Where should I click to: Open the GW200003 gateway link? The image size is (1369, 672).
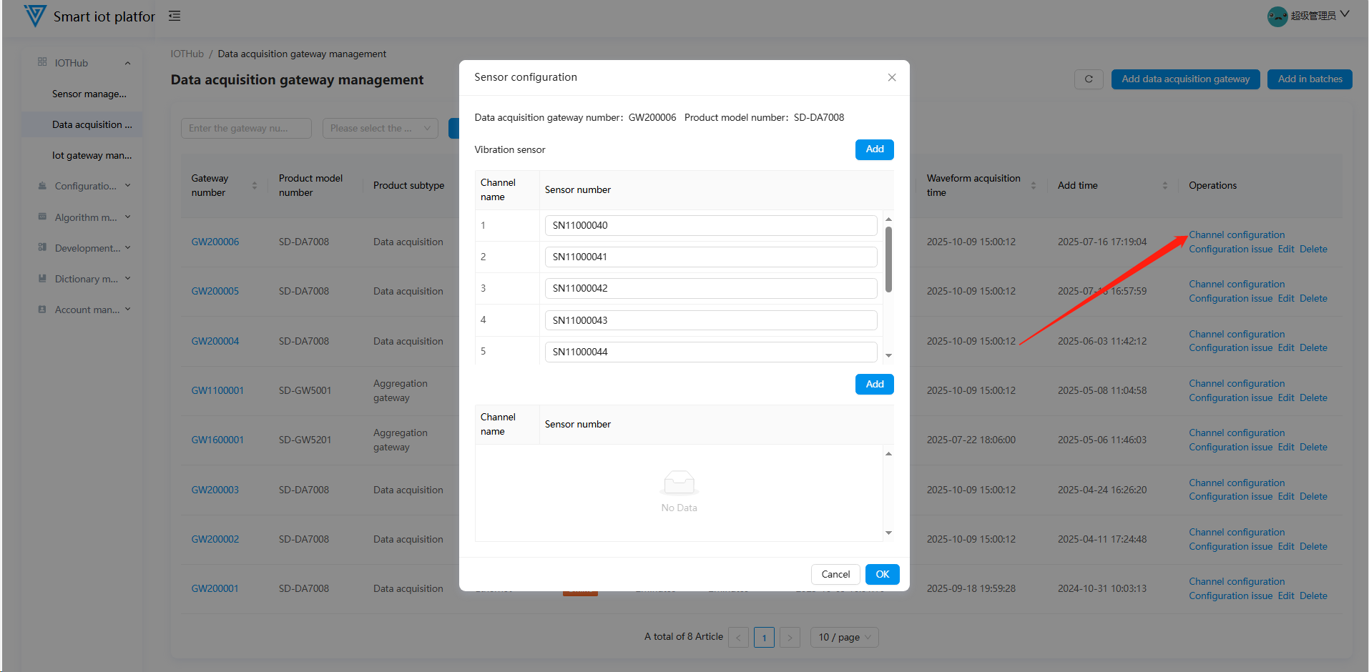tap(215, 490)
